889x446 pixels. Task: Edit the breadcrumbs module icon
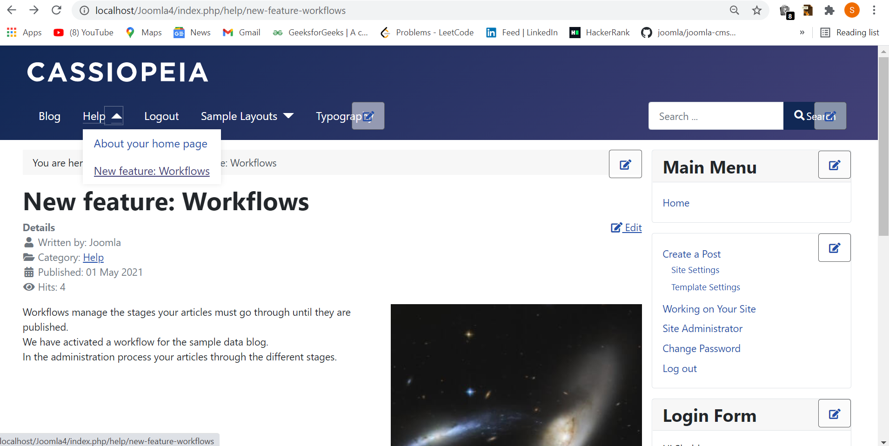click(x=625, y=164)
